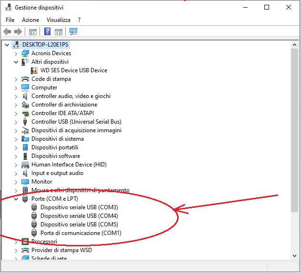Click the scrollbar up arrow
301x273 pixels.
click(294, 45)
